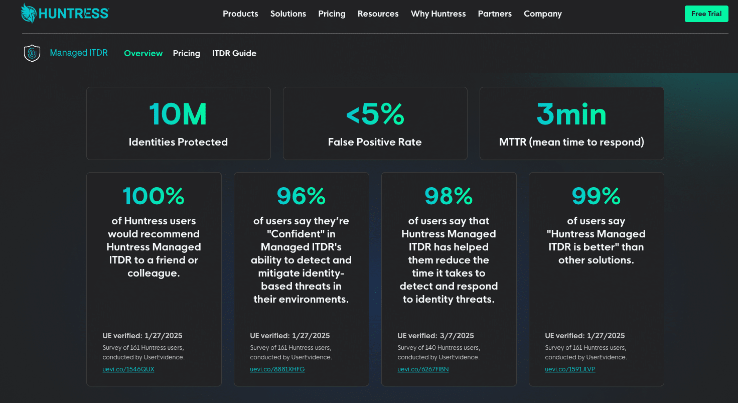Click the 10M Identities Protected stat card
The image size is (738, 403).
[178, 123]
